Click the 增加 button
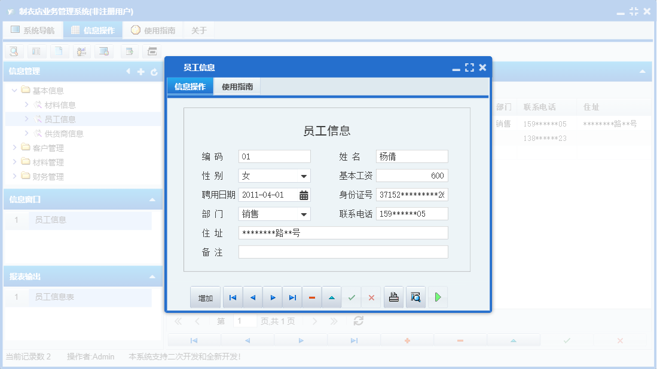Viewport: 657px width, 369px height. click(x=205, y=297)
